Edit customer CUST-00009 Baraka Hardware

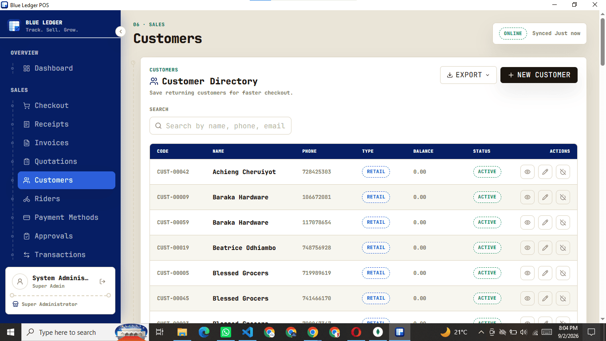coord(545,197)
